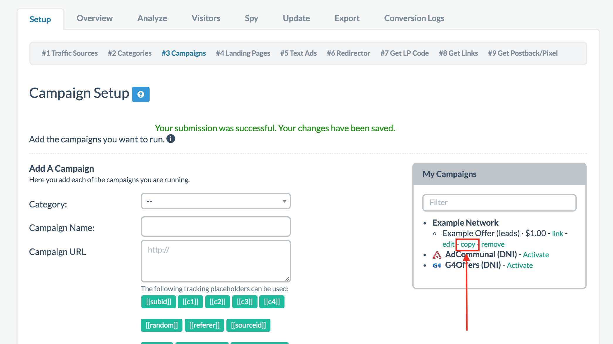Click the G4Offers network logo icon

point(437,265)
